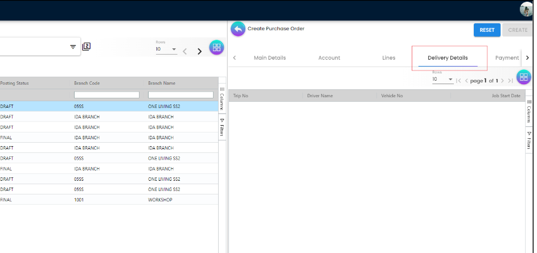Open the user profile avatar
Viewport: 537px width, 253px height.
(x=526, y=9)
